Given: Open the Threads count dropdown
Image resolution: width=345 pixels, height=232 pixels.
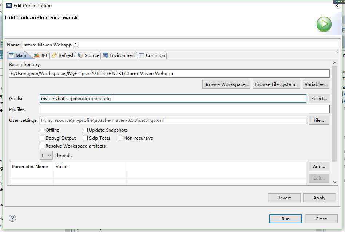Looking at the screenshot, I should tap(46, 155).
